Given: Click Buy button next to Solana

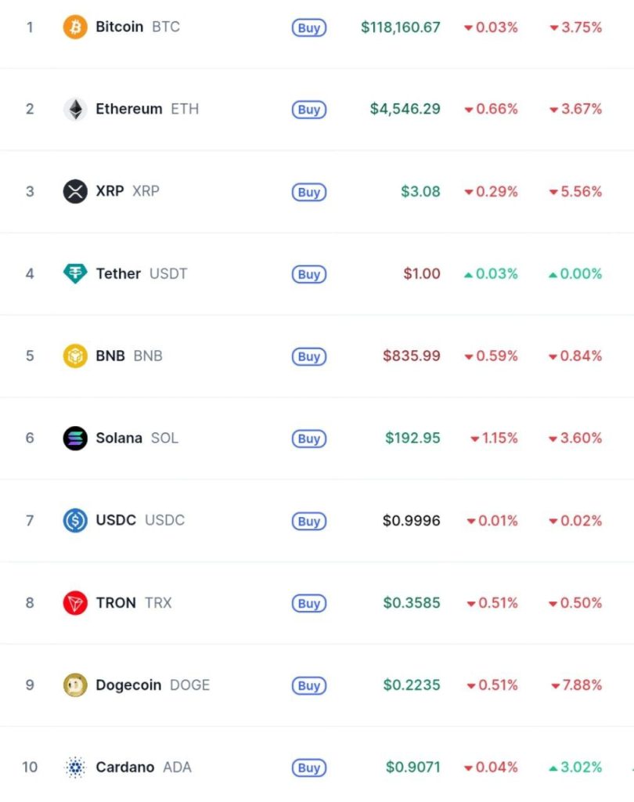Looking at the screenshot, I should pos(309,439).
